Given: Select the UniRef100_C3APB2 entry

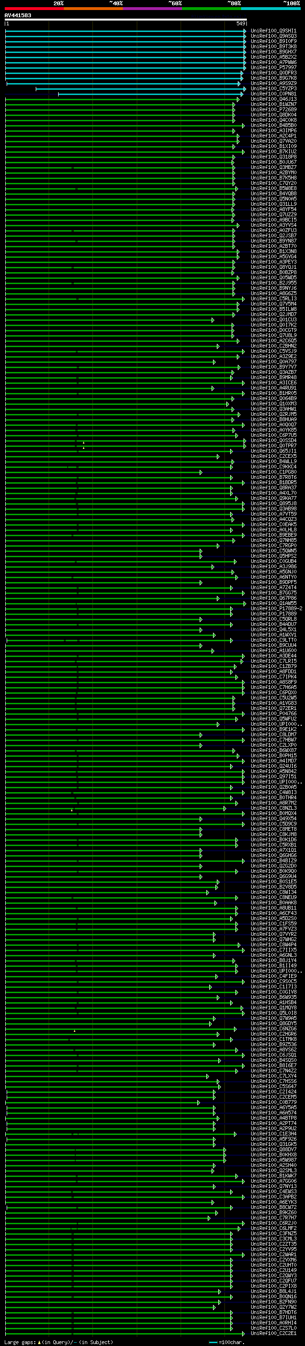Looking at the screenshot, I should [x=273, y=1197].
